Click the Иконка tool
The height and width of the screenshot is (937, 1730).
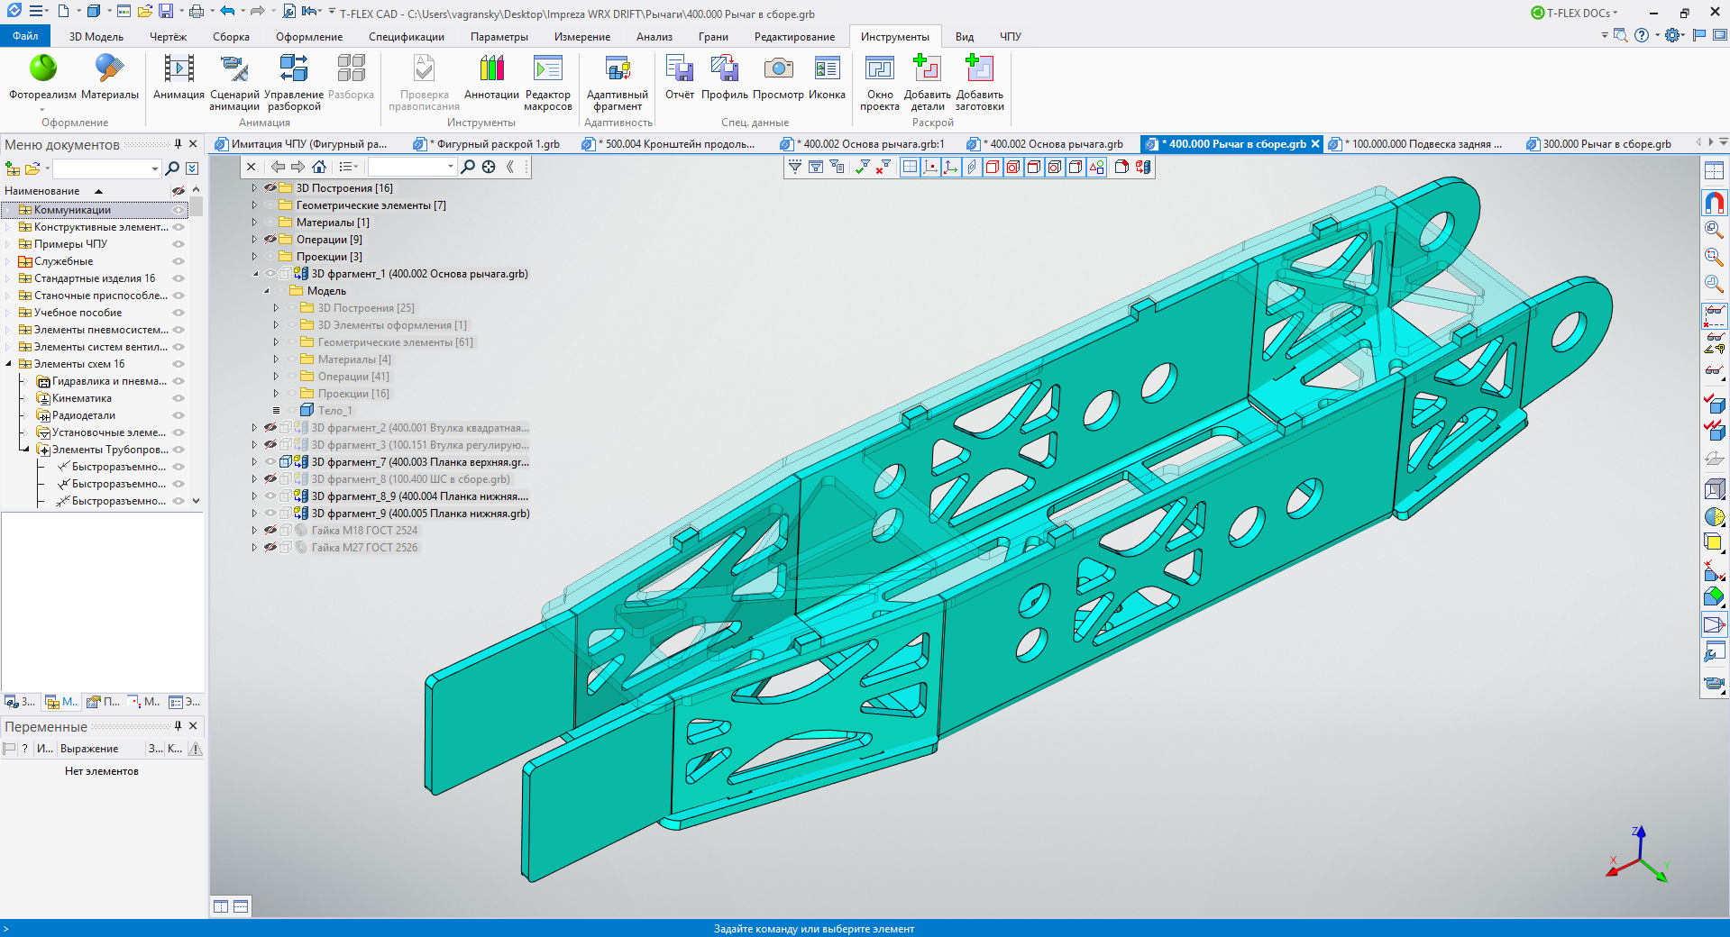point(827,77)
